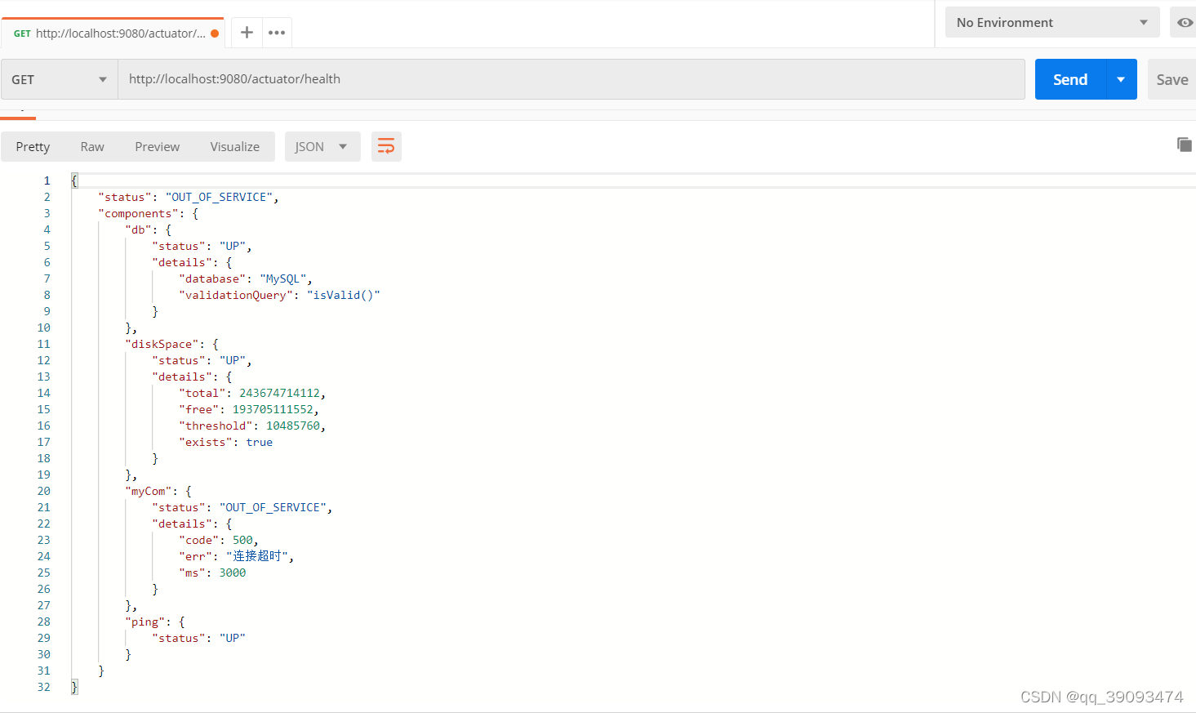Click the ms value 3000
Image resolution: width=1196 pixels, height=713 pixels.
[x=233, y=573]
